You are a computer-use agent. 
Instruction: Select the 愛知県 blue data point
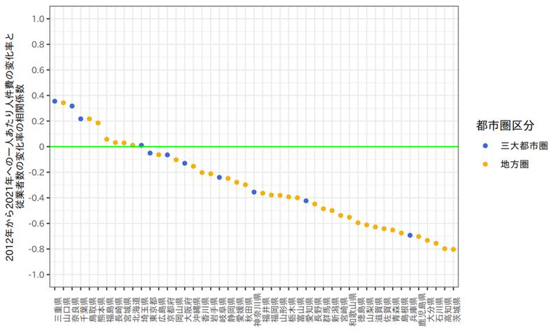(306, 200)
